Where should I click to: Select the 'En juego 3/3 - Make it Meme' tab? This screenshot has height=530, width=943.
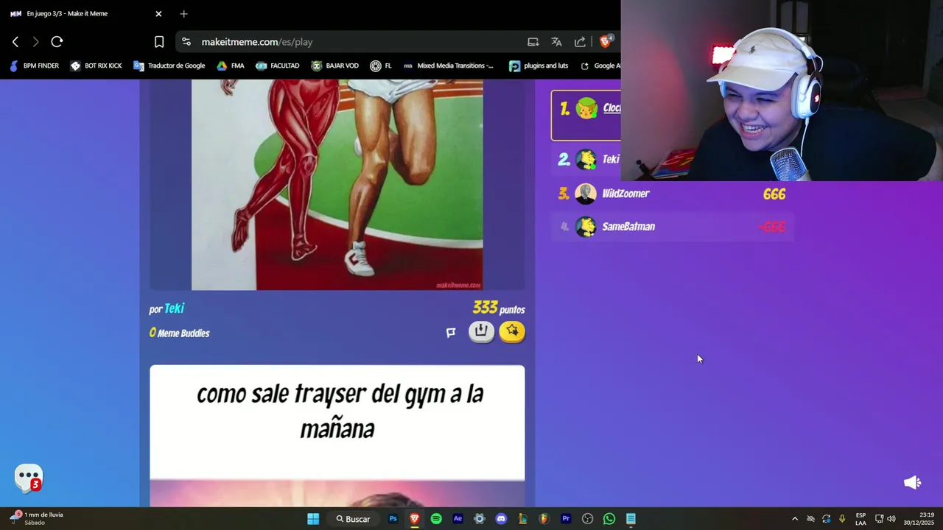(85, 13)
